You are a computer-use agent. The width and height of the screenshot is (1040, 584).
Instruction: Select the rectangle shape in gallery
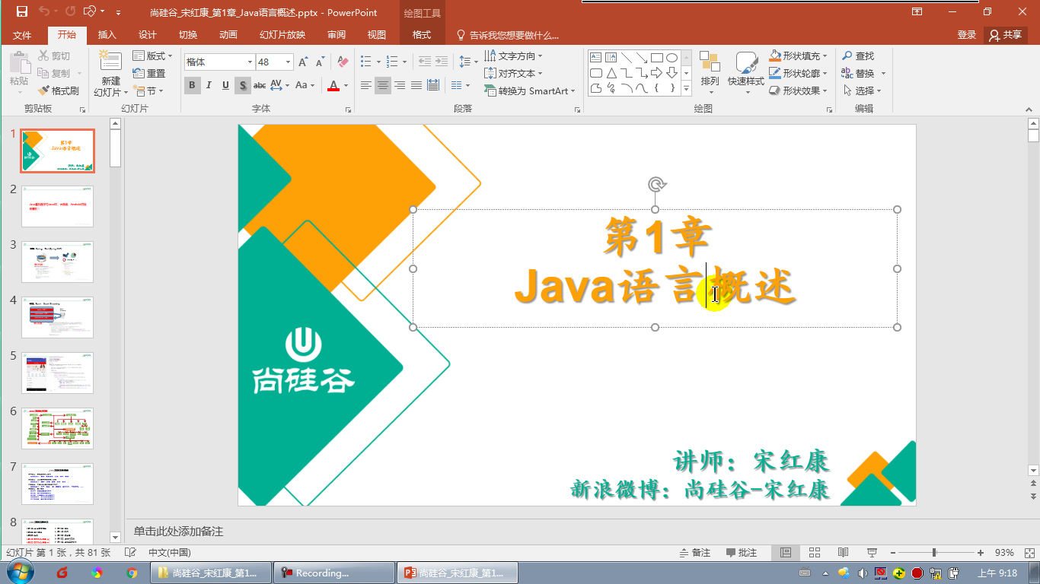[x=656, y=58]
